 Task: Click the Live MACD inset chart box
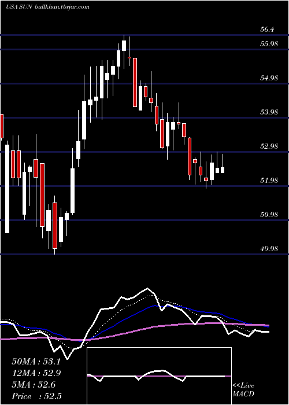159,376
